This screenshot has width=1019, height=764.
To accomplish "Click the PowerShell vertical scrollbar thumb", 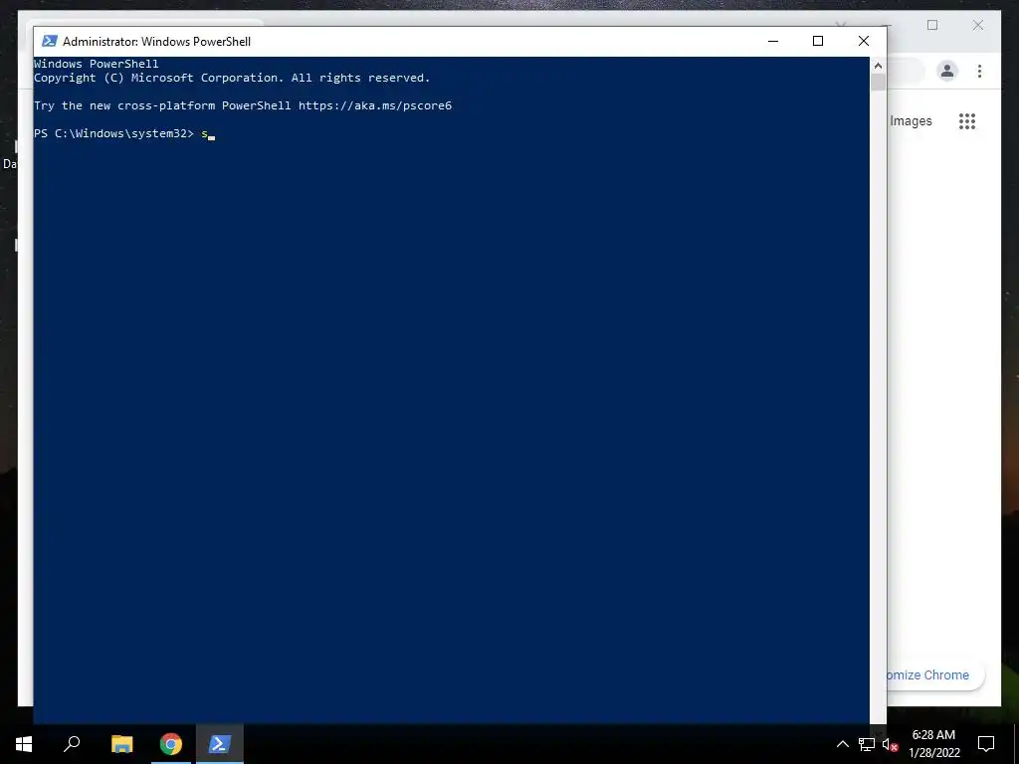I will [x=878, y=82].
